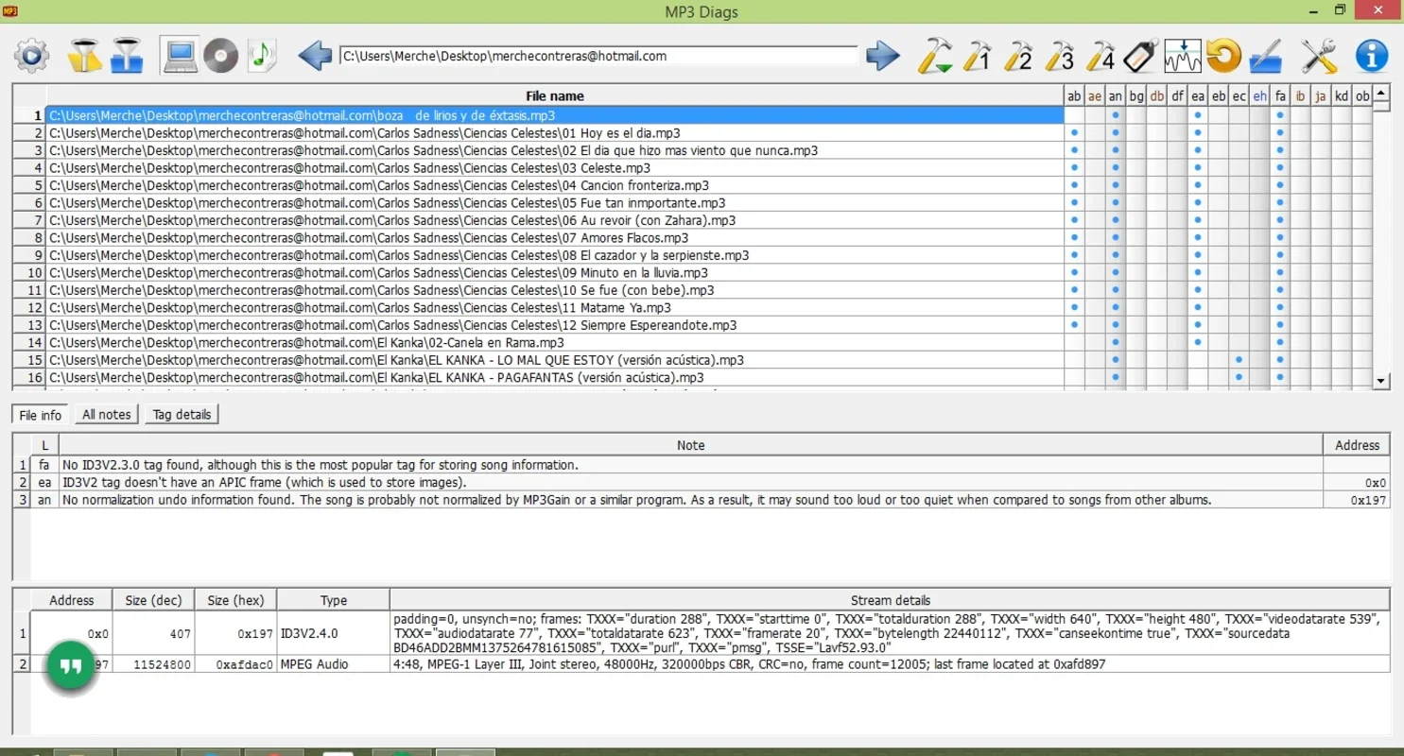Select file '04 Cancion fronteriza.mp3'
This screenshot has width=1404, height=756.
point(555,185)
